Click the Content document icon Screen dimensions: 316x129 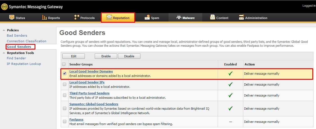pyautogui.click(x=213, y=18)
